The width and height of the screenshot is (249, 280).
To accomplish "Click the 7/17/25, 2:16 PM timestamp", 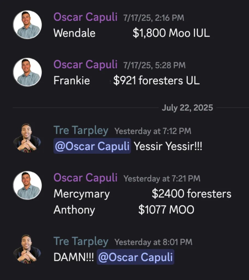I will tap(154, 18).
